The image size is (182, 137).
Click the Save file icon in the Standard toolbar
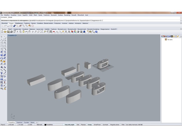click(x=8, y=32)
